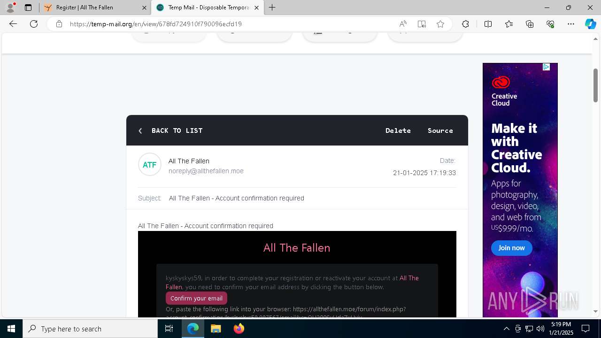Open Firefox from the taskbar

pyautogui.click(x=239, y=329)
